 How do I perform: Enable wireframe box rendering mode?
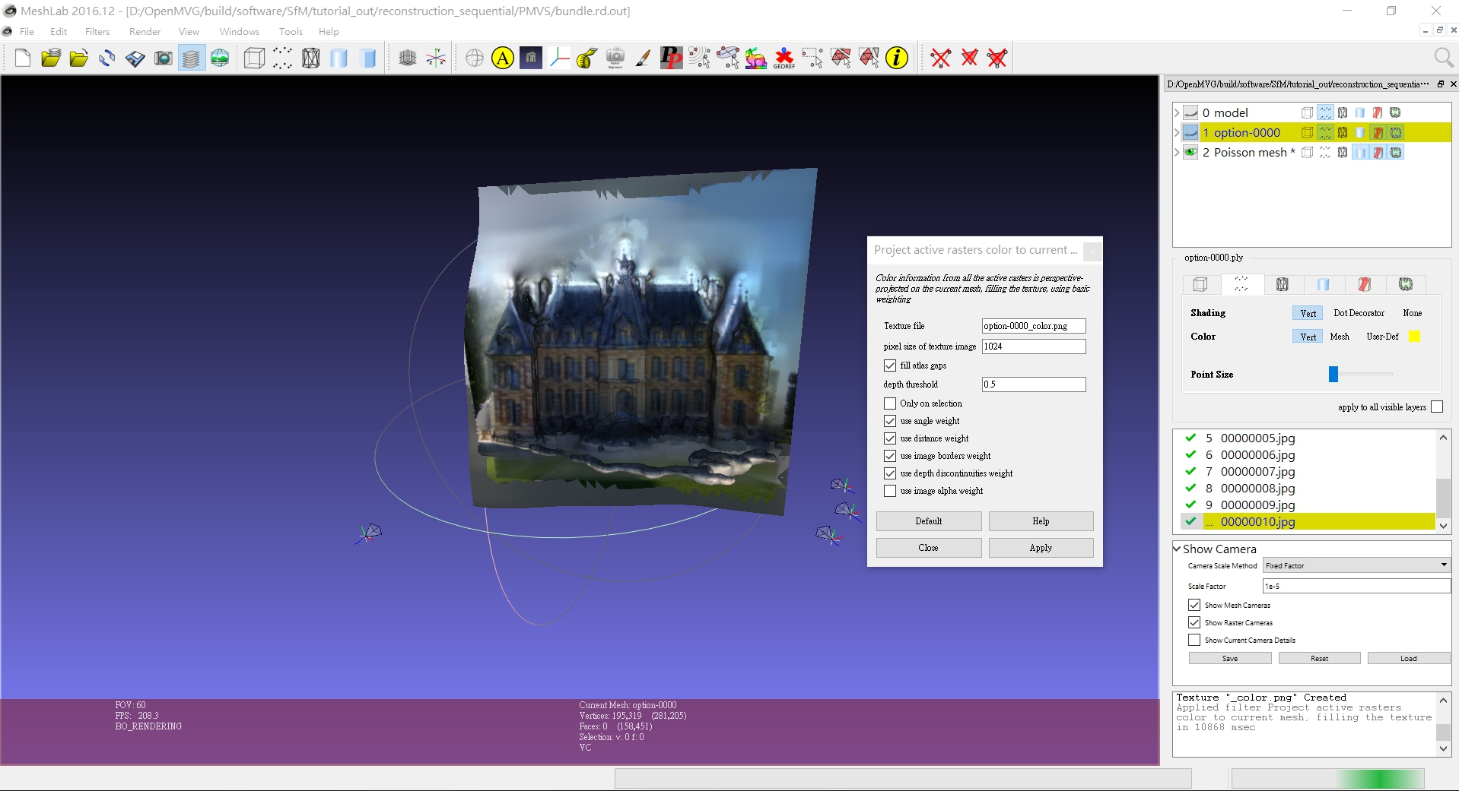point(253,58)
